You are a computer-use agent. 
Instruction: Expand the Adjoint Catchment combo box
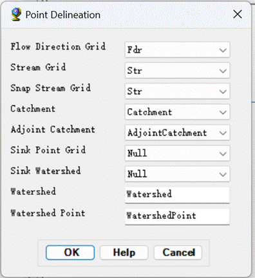coord(177,133)
